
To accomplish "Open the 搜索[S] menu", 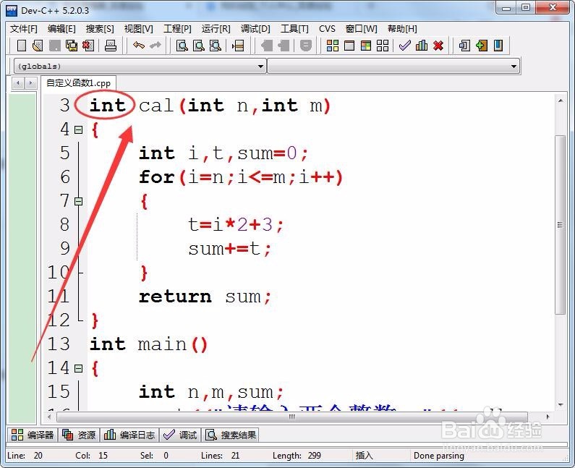I will (100, 29).
